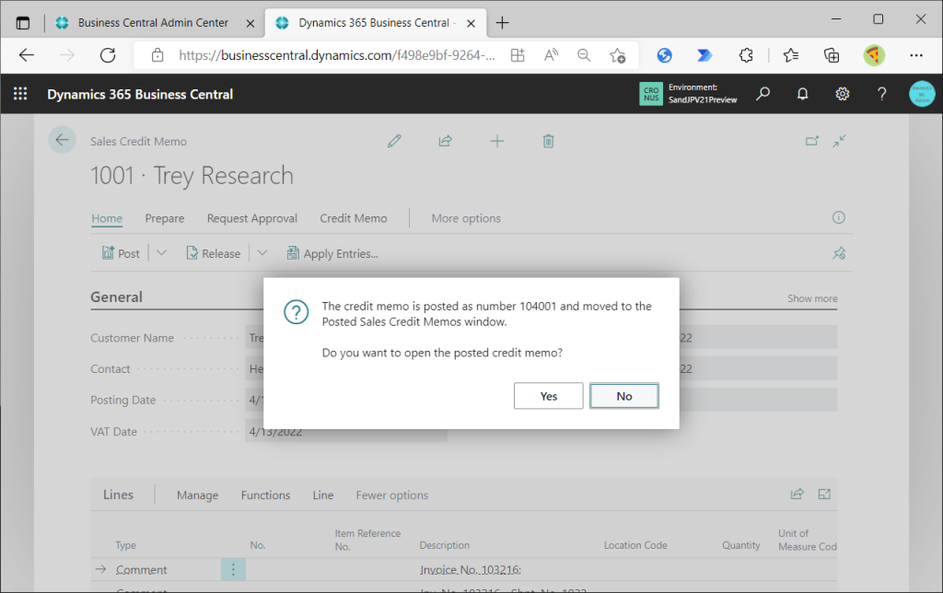This screenshot has height=593, width=943.
Task: Open the Manage menu in Lines
Action: tap(197, 495)
